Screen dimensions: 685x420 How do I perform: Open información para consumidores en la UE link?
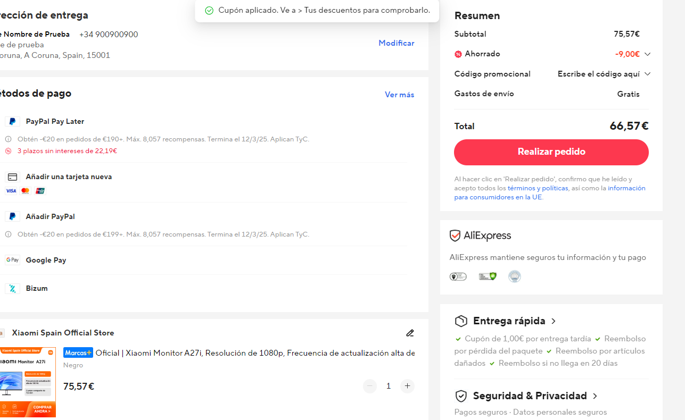pyautogui.click(x=550, y=192)
